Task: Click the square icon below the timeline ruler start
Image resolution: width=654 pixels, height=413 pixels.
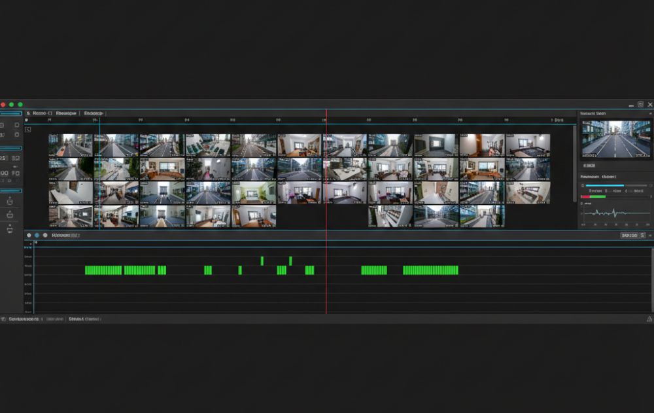Action: [x=28, y=130]
